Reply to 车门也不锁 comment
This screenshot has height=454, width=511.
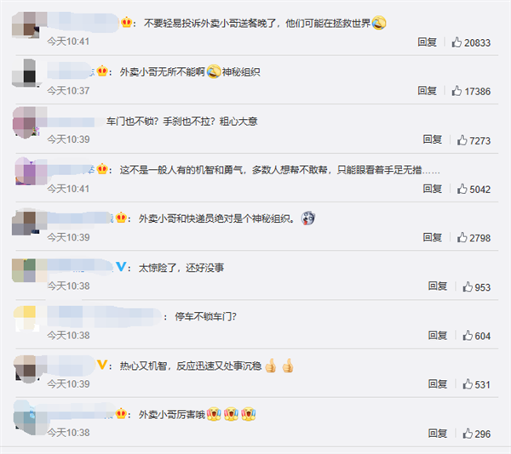[432, 139]
